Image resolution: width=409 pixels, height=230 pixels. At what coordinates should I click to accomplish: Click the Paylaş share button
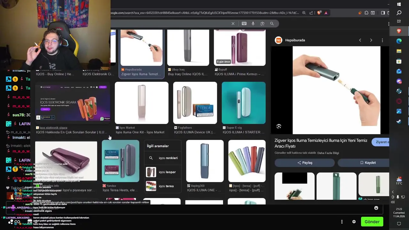305,163
